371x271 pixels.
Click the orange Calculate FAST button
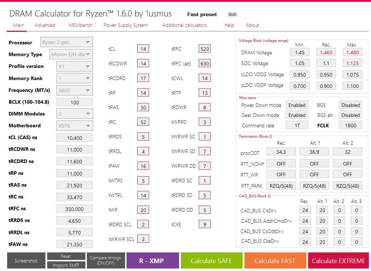point(275,260)
